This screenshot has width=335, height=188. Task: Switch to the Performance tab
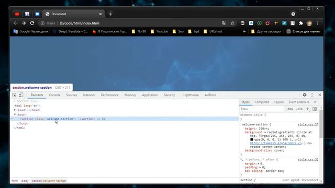point(109,95)
